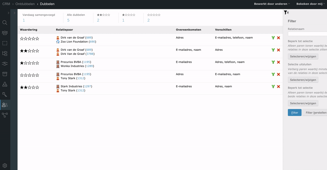Filter duplicates by two-star rating
Screen dimensions: 327x170
pyautogui.click(x=98, y=20)
